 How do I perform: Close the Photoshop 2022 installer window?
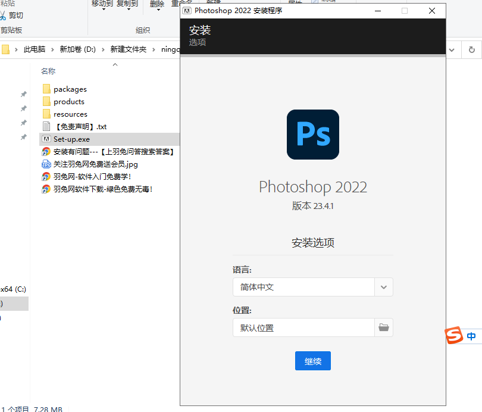(432, 11)
